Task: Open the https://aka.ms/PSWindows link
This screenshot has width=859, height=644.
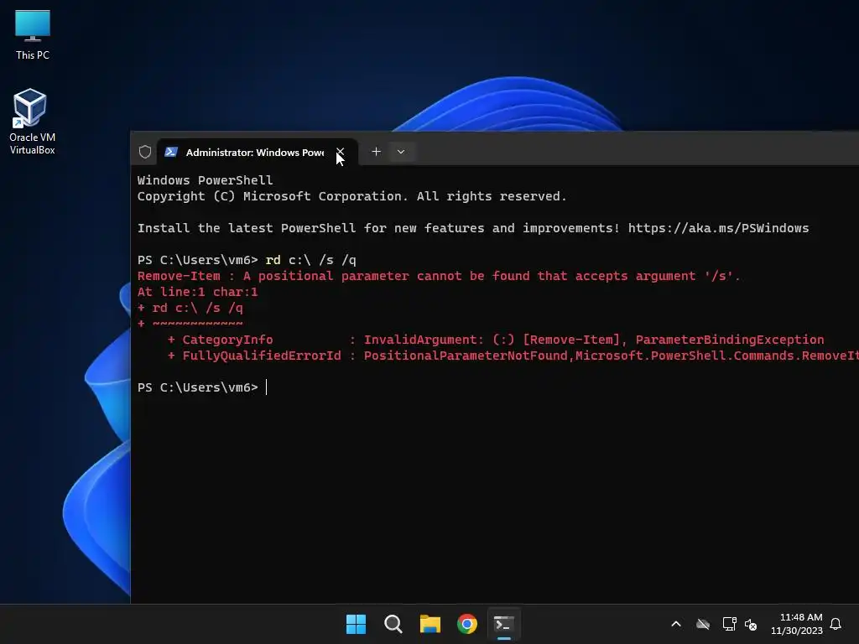Action: 718,228
